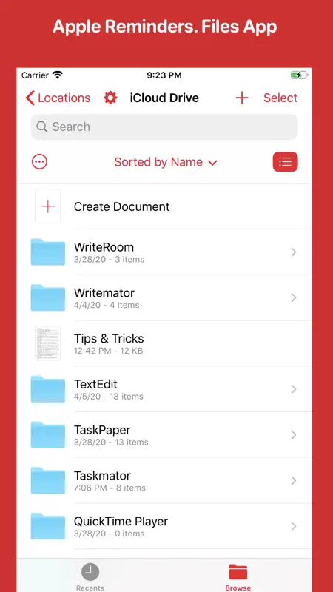The width and height of the screenshot is (333, 592).
Task: Click the magnifier icon in the search bar
Action: (x=42, y=127)
